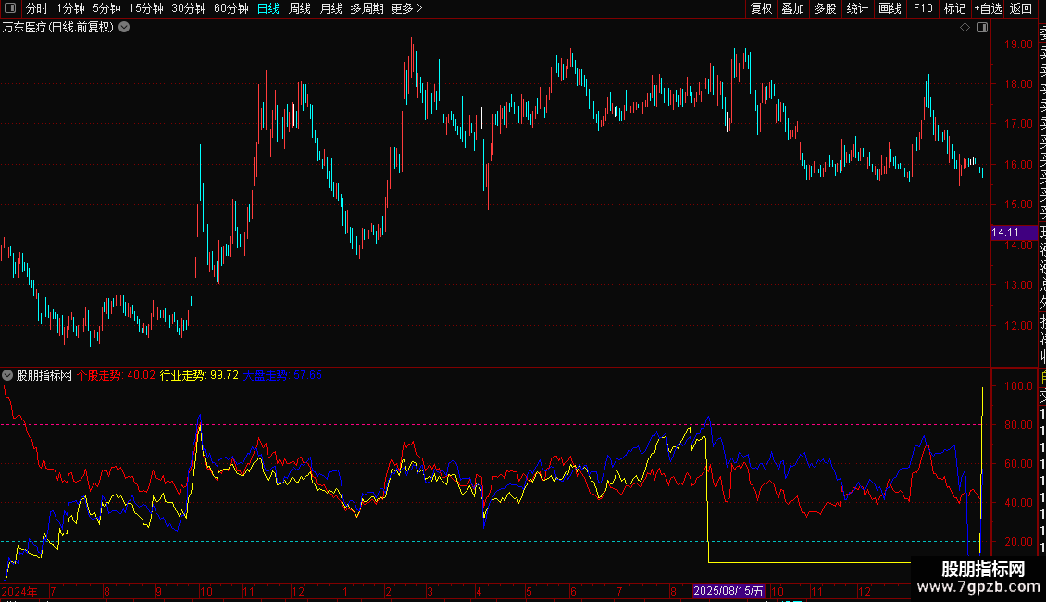This screenshot has width=1046, height=602.
Task: Open the dropdown beside 万东医疗(日线.前复权)
Action: [x=124, y=28]
